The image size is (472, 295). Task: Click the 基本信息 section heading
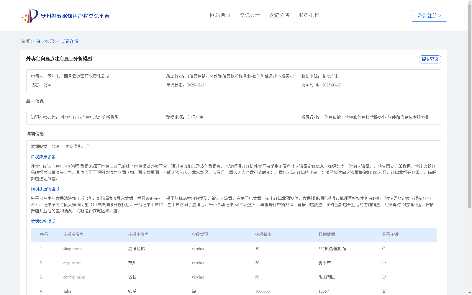coord(35,101)
